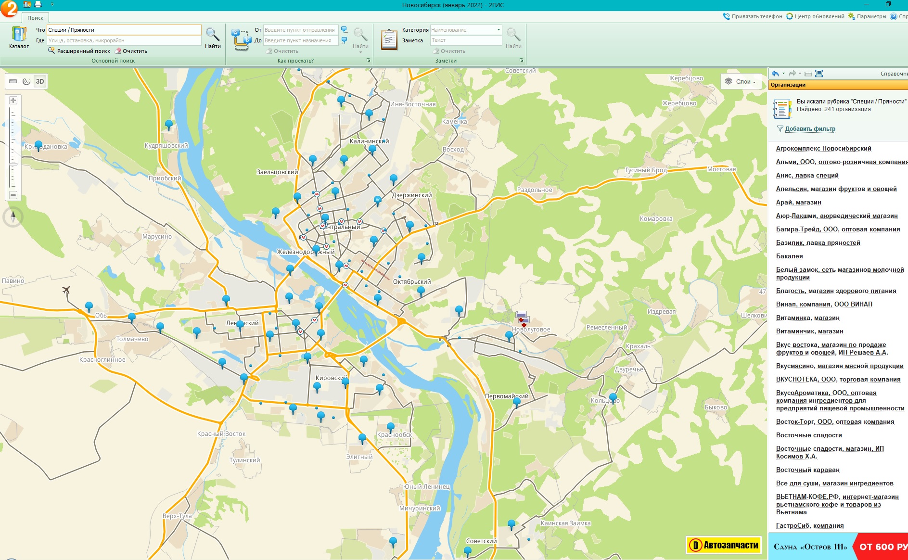This screenshot has width=908, height=560.
Task: Open the Каталог rubric catalog
Action: point(19,38)
